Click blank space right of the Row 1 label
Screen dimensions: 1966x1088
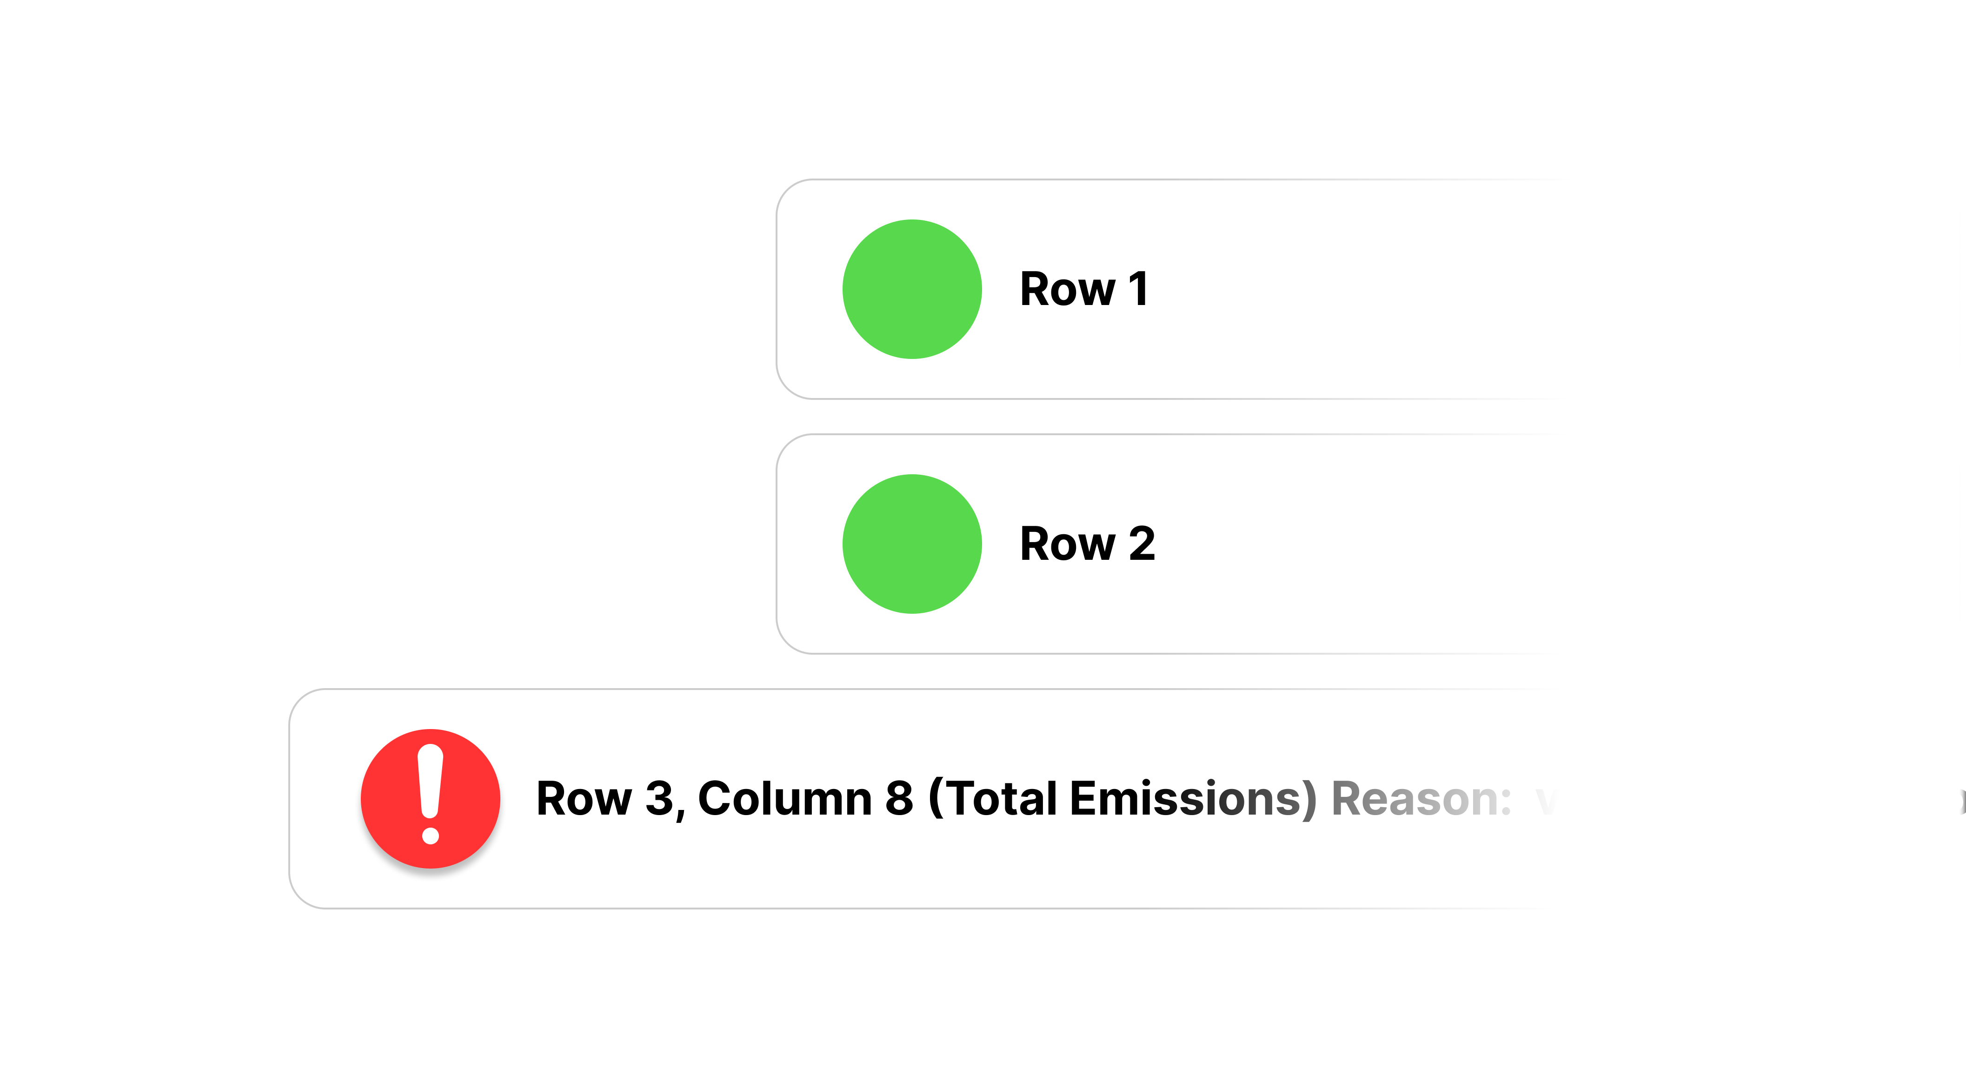tap(1359, 289)
